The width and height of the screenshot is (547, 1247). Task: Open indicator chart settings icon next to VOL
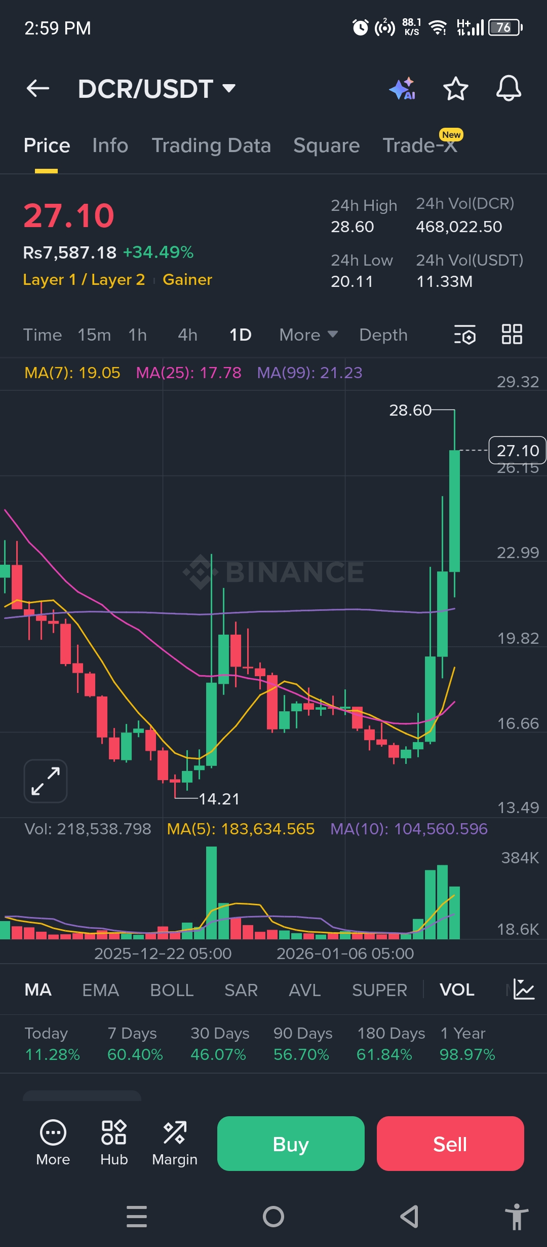(x=524, y=989)
